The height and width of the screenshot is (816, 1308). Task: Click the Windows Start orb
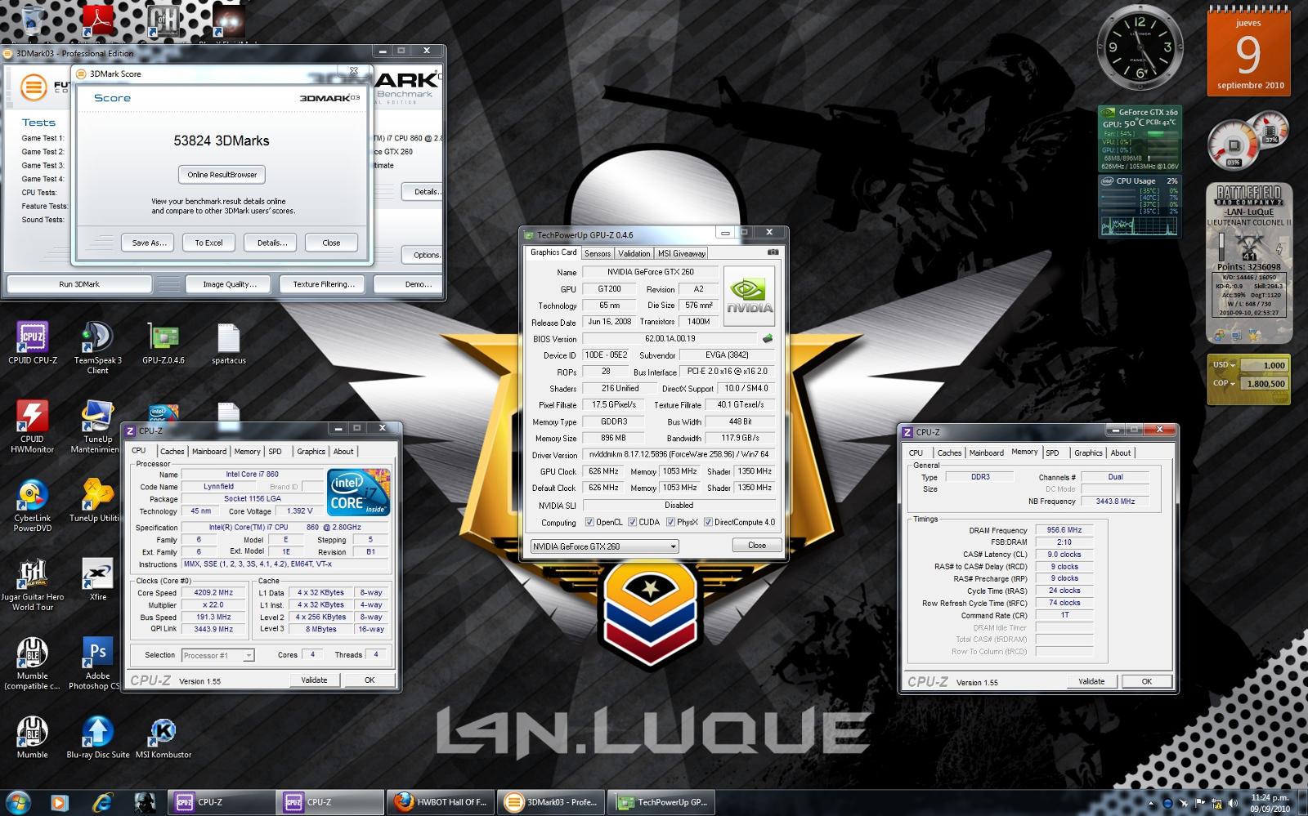18,802
